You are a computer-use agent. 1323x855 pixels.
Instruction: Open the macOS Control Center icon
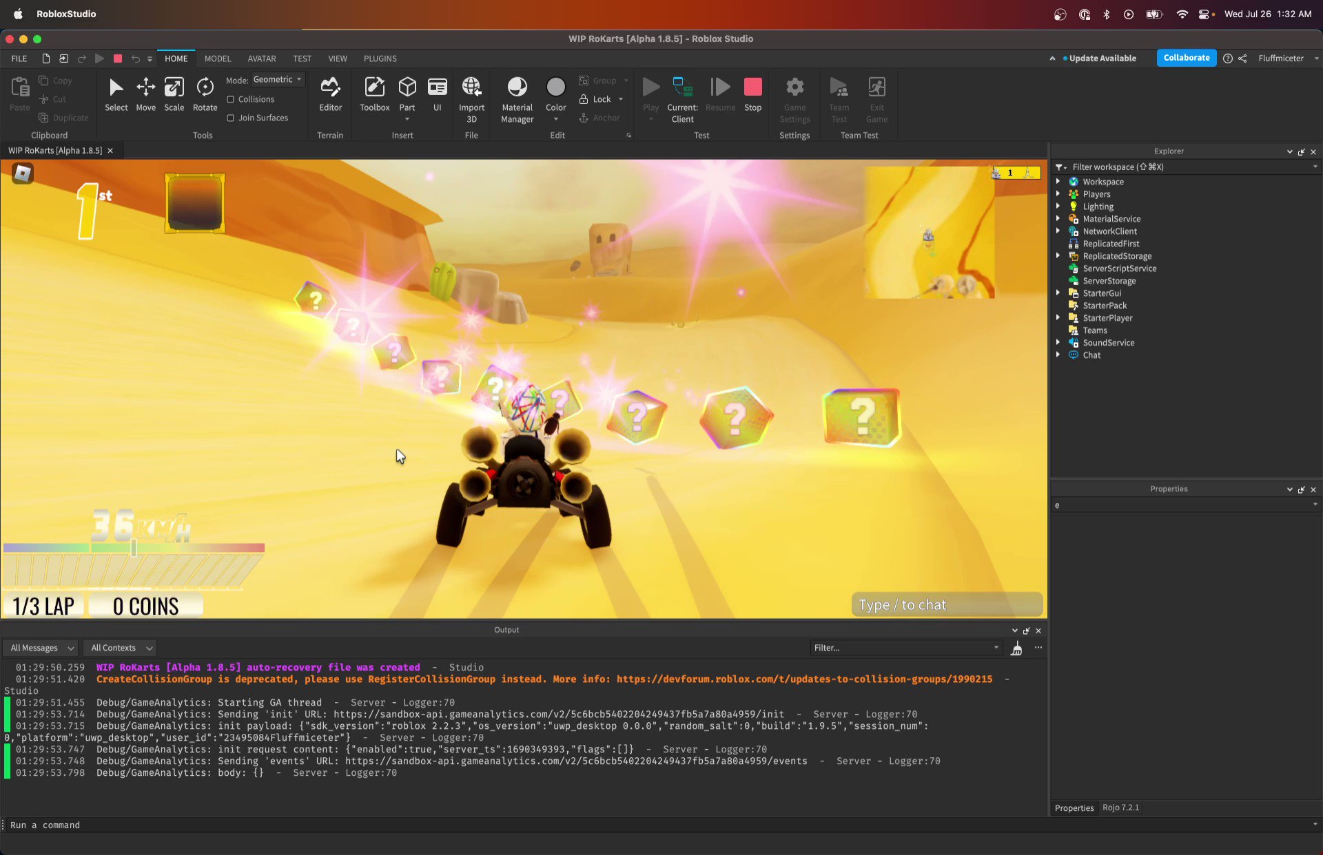pyautogui.click(x=1204, y=14)
